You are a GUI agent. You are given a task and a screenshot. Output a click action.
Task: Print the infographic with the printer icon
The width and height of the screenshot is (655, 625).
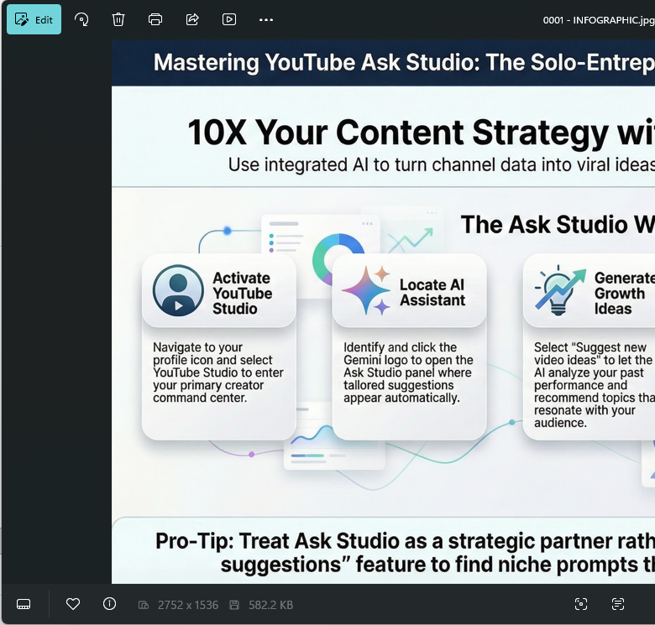coord(155,19)
